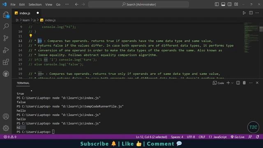Click the Search command center box

pyautogui.click(x=138, y=5)
